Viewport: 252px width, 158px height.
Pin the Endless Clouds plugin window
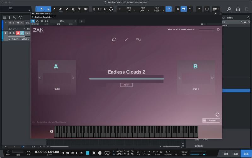(x=215, y=14)
